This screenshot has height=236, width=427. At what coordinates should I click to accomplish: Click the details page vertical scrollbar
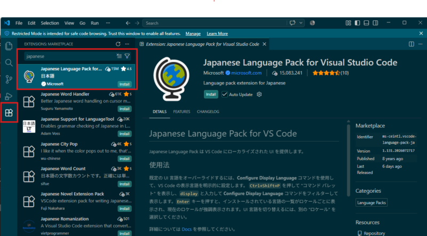click(349, 160)
